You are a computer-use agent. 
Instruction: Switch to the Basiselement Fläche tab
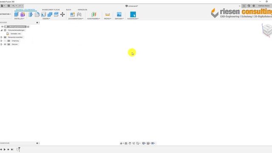coord(51,10)
